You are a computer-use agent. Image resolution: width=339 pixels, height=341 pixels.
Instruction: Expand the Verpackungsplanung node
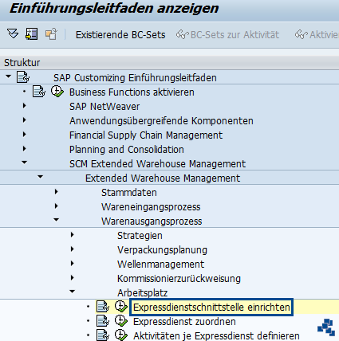pos(73,249)
